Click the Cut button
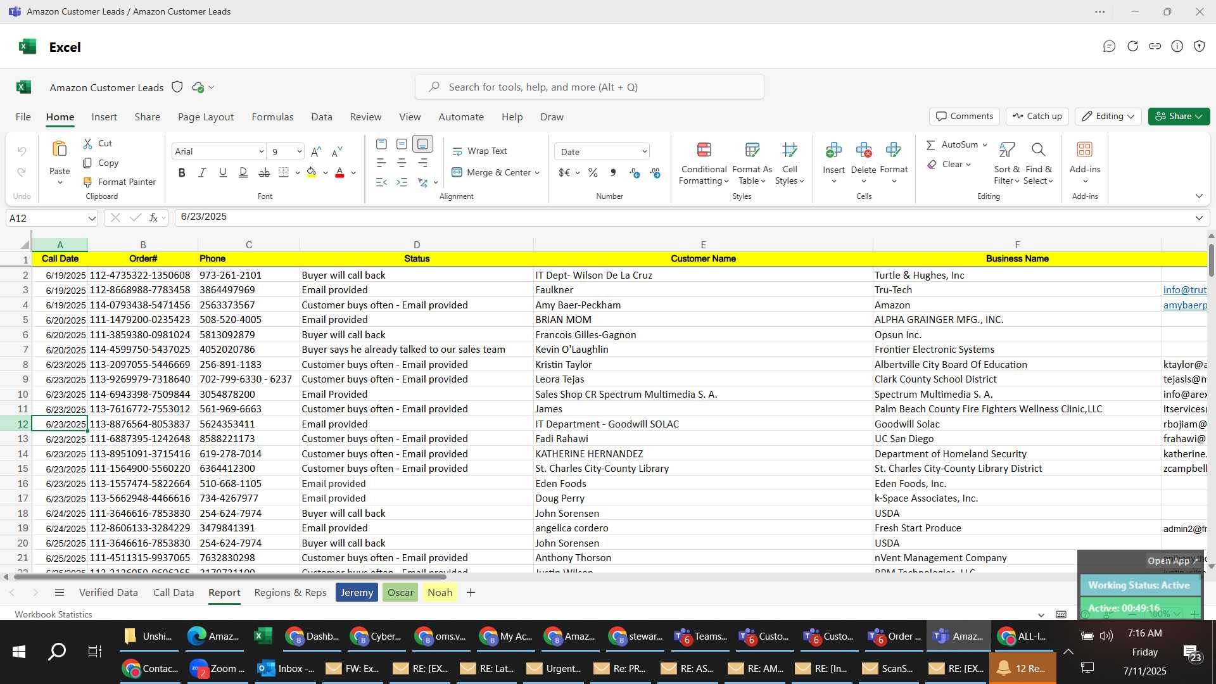1216x684 pixels. (98, 143)
